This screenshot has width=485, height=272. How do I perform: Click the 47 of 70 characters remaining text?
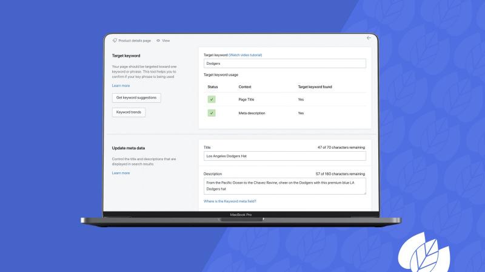point(341,147)
